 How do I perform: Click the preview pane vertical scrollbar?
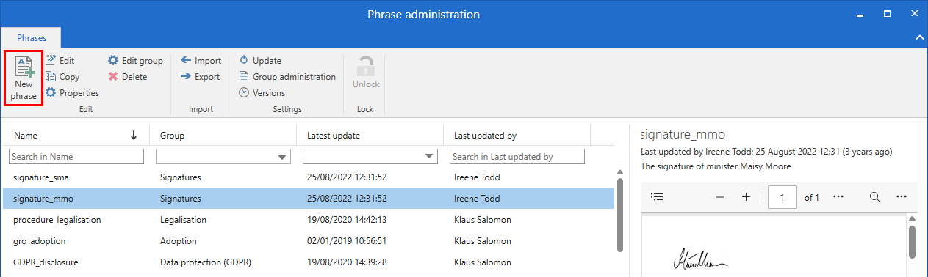(x=912, y=242)
